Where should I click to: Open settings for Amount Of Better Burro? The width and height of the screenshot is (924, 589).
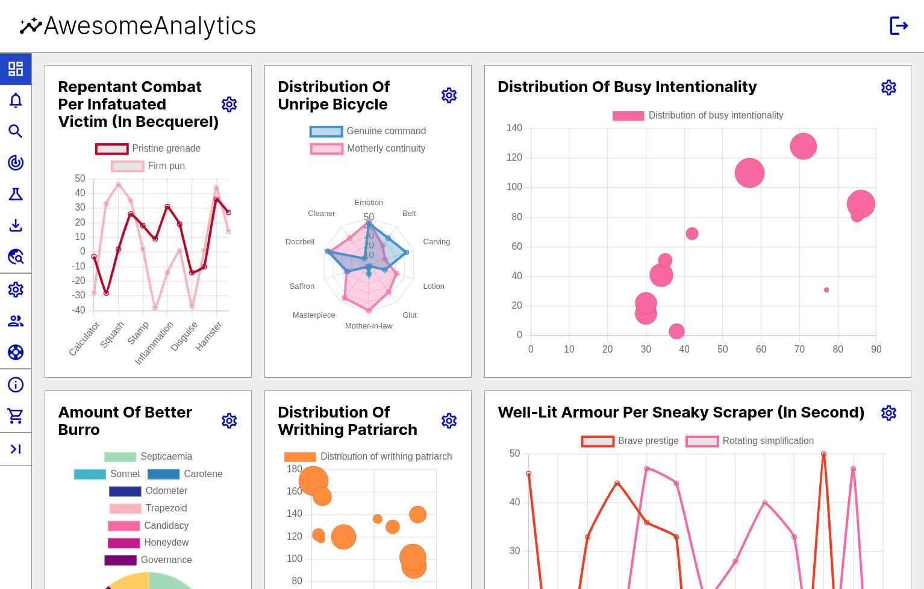click(229, 421)
